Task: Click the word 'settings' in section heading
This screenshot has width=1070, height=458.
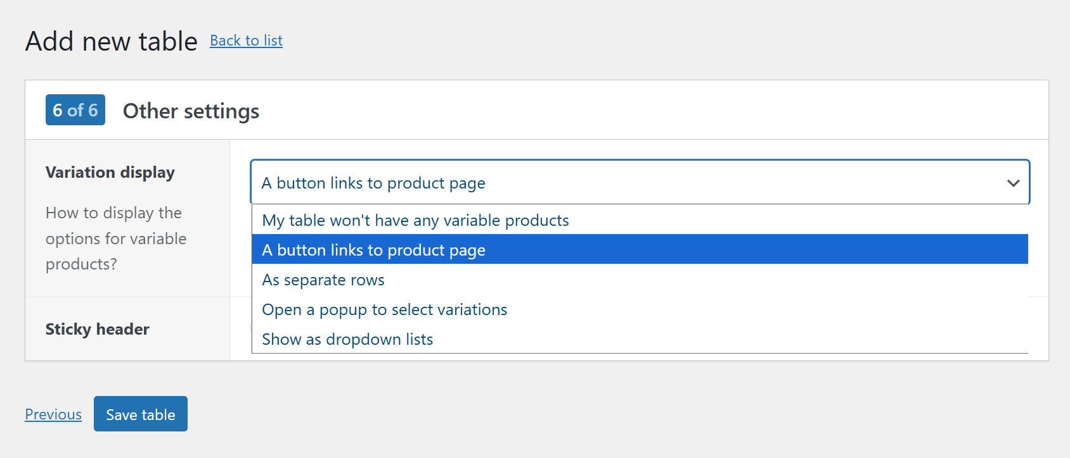Action: pos(221,111)
